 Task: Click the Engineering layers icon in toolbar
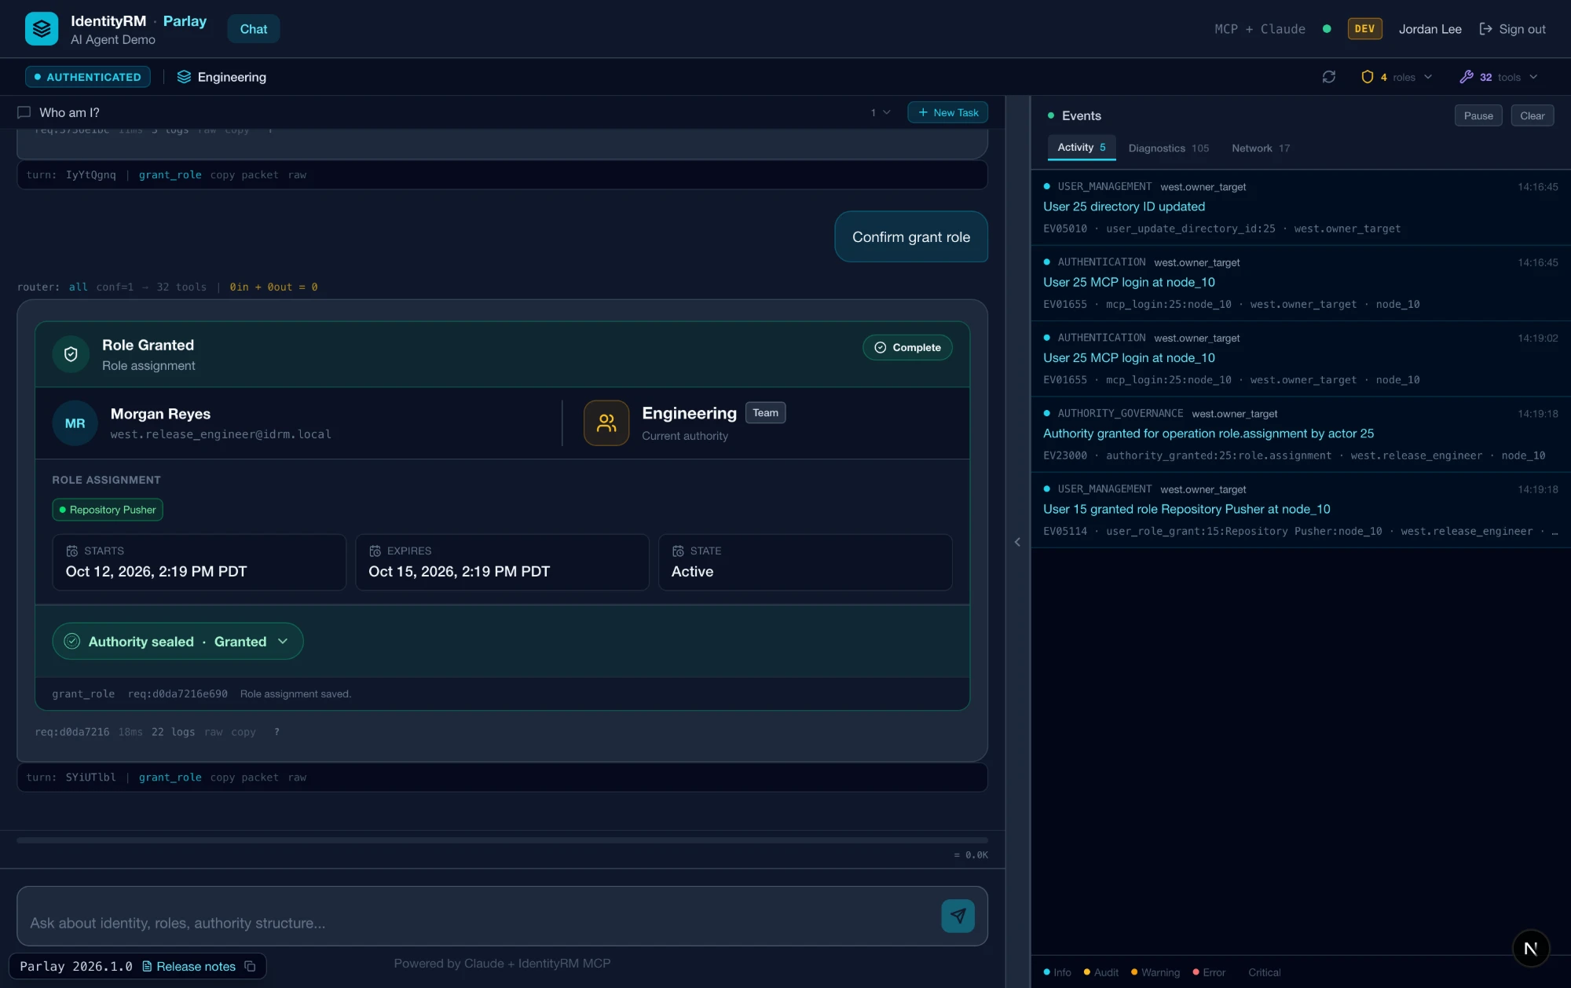tap(184, 77)
